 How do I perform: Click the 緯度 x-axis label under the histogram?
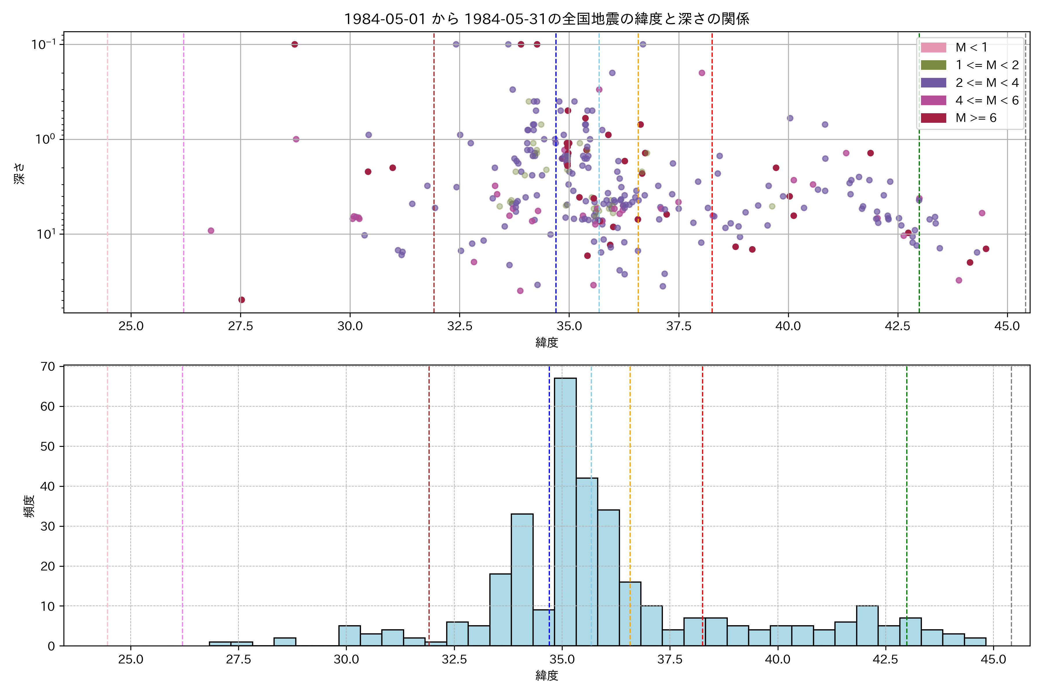pos(546,676)
